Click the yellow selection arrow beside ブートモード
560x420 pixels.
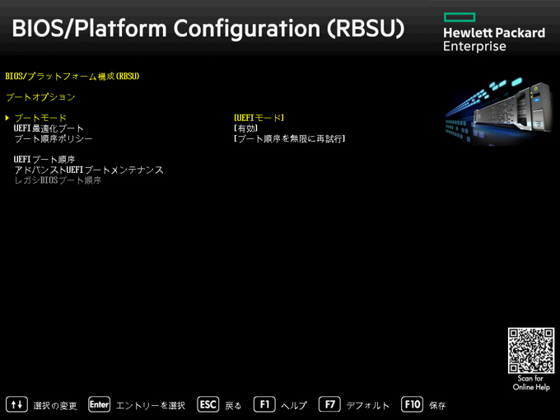pos(7,118)
